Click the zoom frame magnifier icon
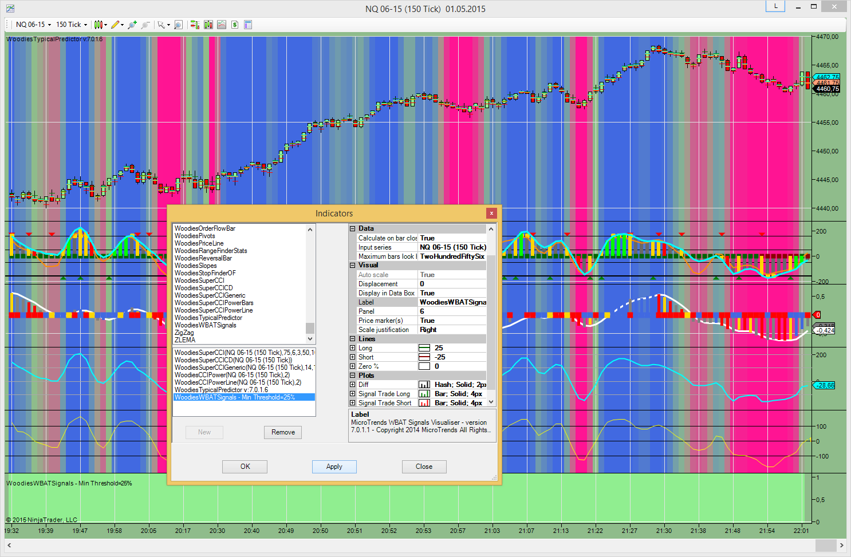The height and width of the screenshot is (557, 851). click(178, 25)
